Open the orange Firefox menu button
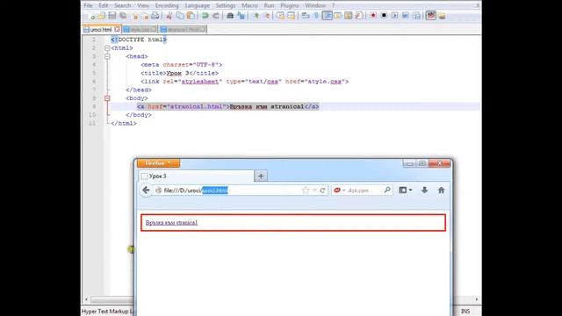562x316 pixels. point(158,163)
